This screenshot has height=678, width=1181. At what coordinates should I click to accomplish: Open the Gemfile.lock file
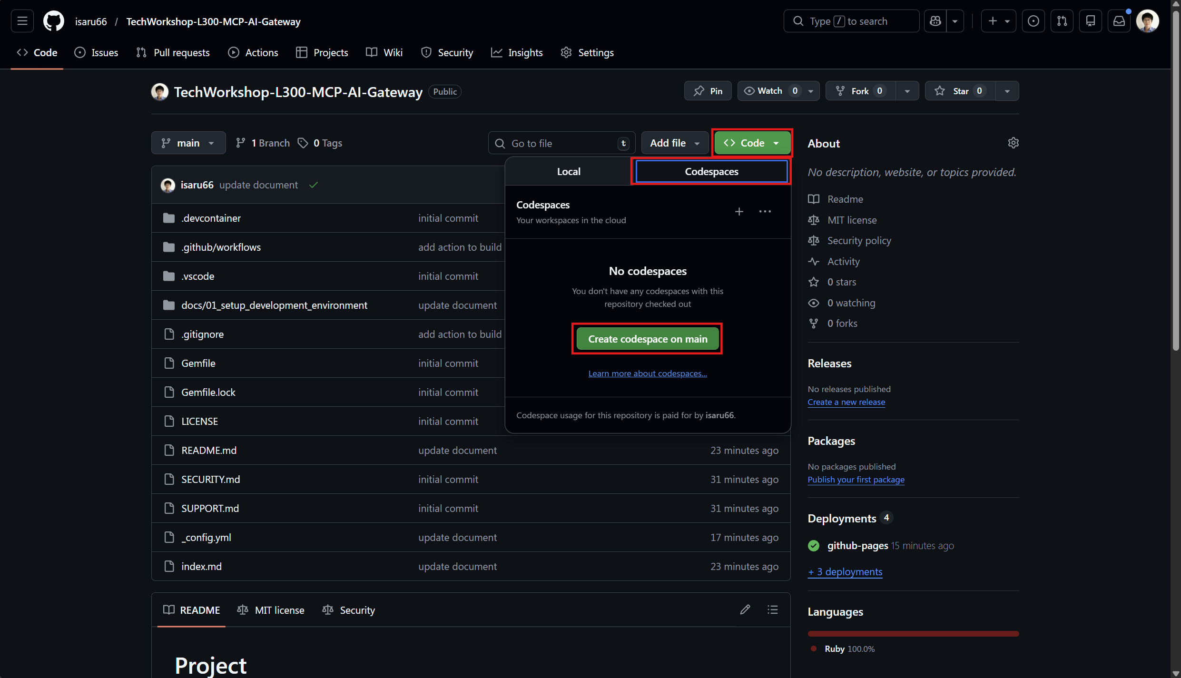pyautogui.click(x=208, y=392)
